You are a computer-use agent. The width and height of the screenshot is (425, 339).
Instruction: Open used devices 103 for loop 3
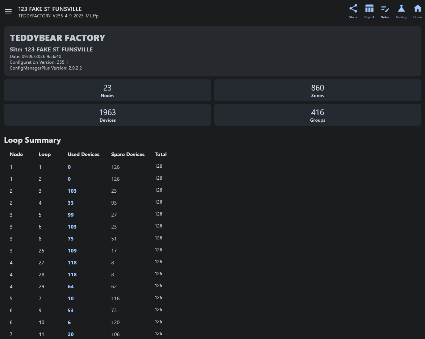72,191
